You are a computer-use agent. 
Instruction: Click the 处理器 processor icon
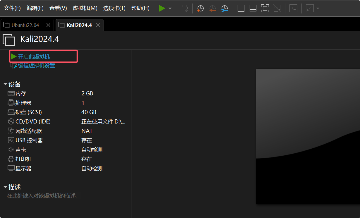coord(11,103)
